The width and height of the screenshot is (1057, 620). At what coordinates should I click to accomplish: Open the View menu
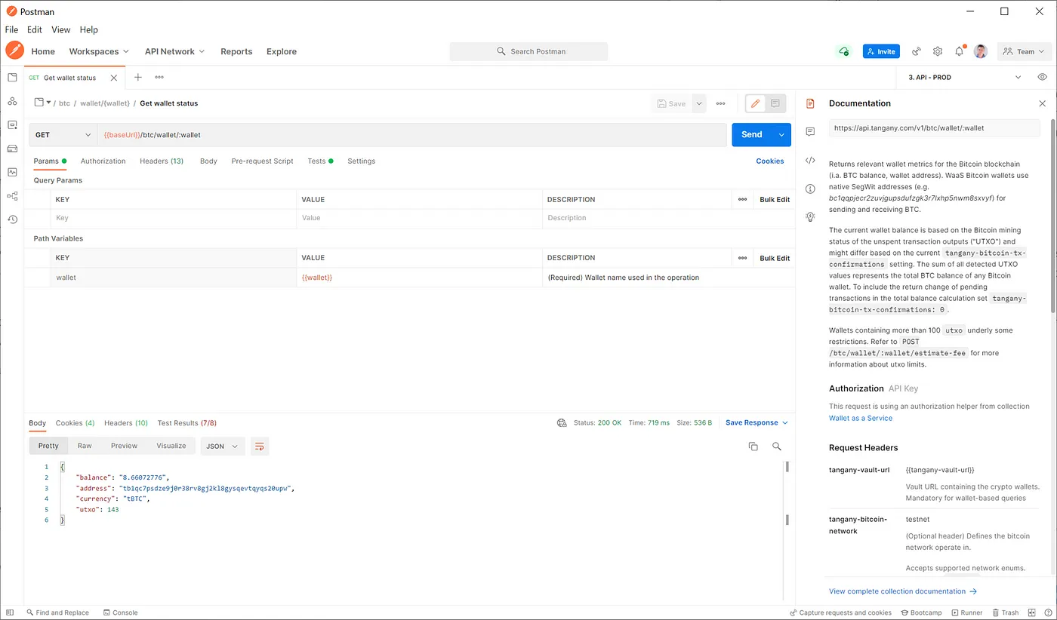(60, 29)
